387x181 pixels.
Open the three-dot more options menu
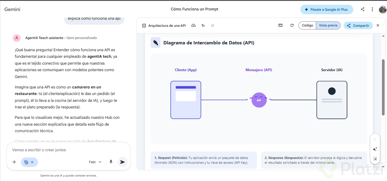pos(372,10)
